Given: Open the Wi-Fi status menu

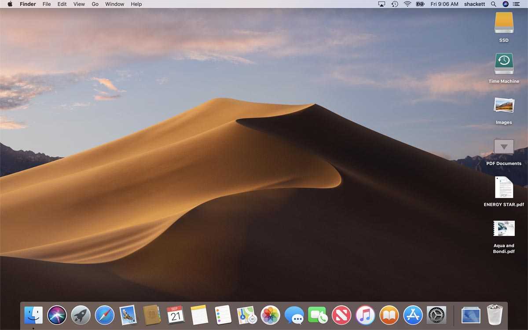Looking at the screenshot, I should [407, 4].
